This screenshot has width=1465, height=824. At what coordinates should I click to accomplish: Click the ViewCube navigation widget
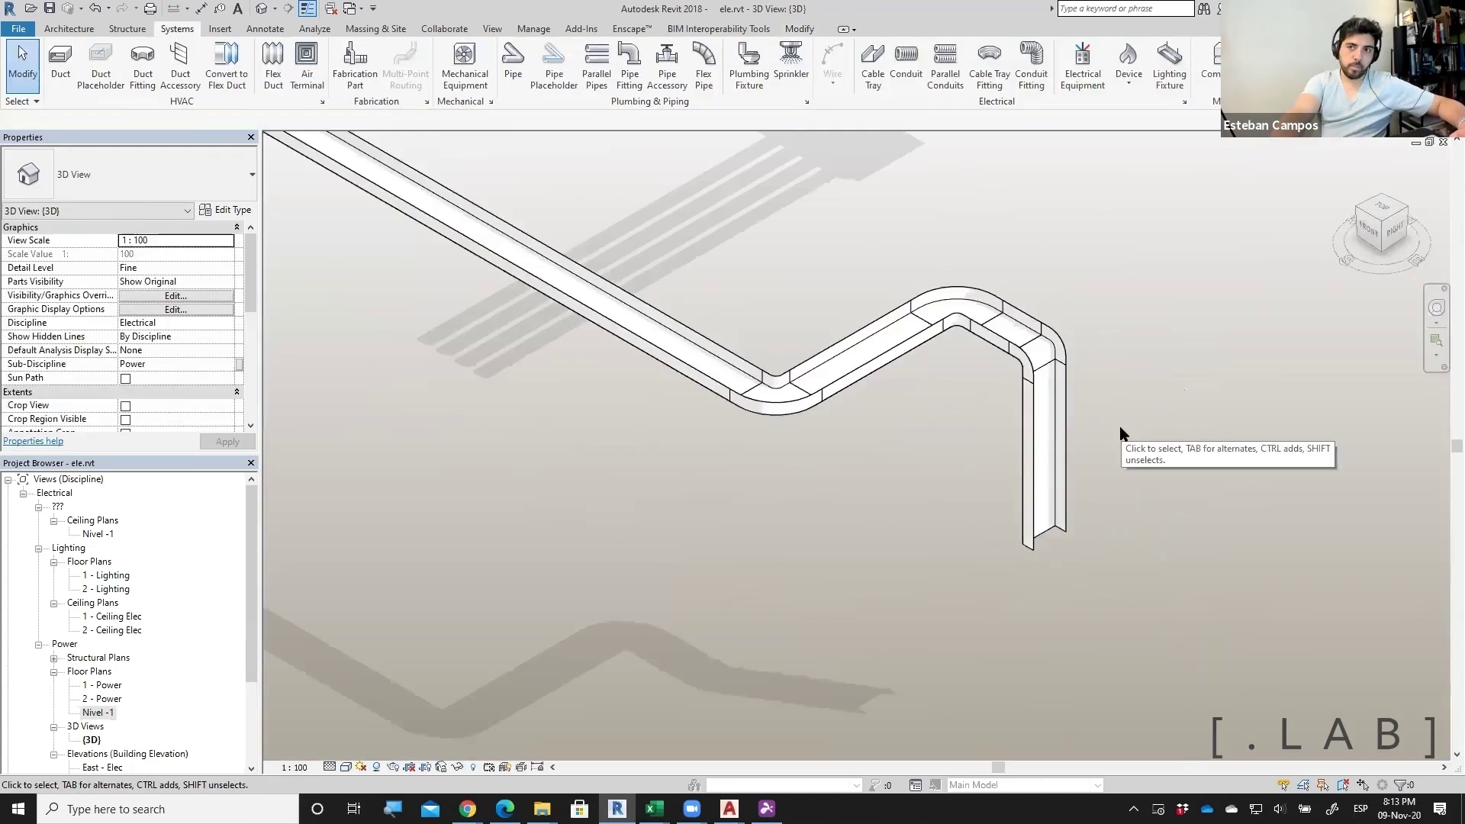coord(1382,227)
